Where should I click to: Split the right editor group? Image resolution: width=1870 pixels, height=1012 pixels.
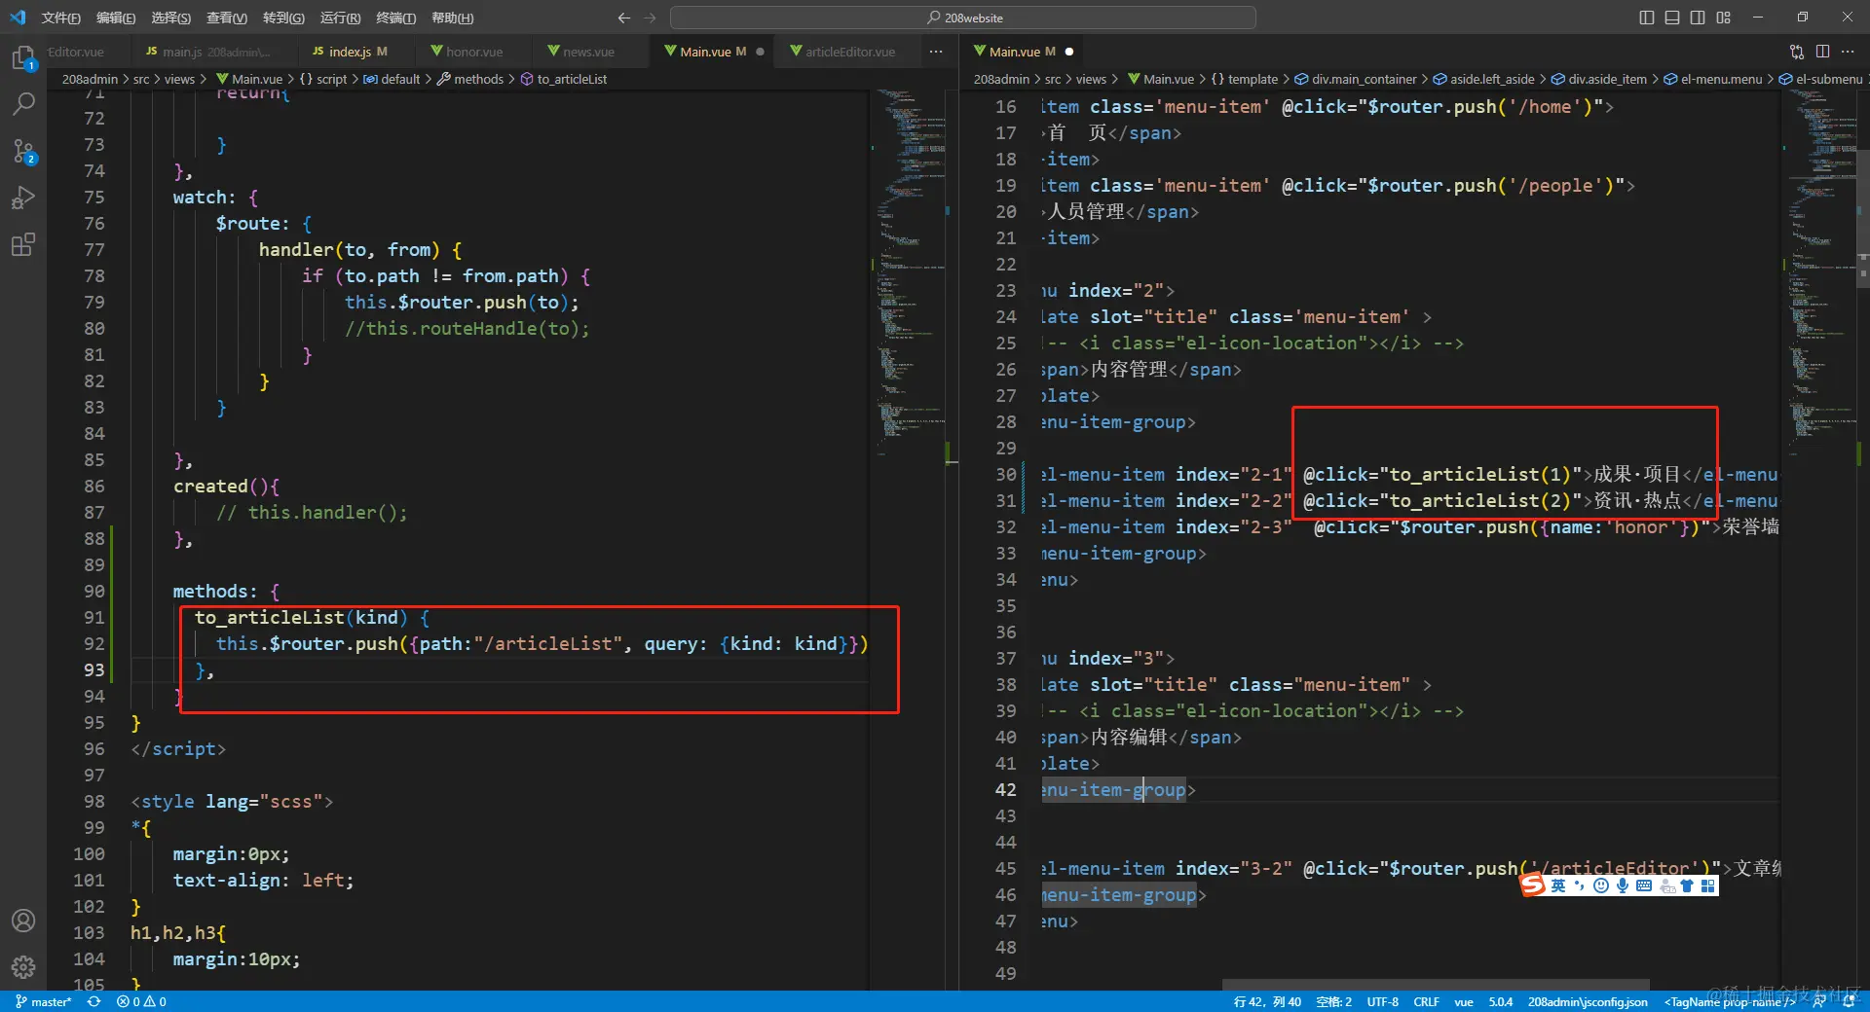click(x=1822, y=52)
